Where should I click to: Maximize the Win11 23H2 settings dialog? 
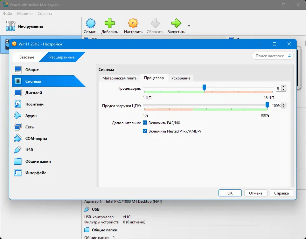[275, 44]
